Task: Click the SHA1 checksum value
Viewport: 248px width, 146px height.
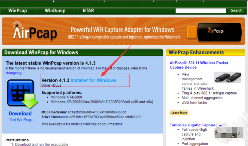Action: point(105,117)
